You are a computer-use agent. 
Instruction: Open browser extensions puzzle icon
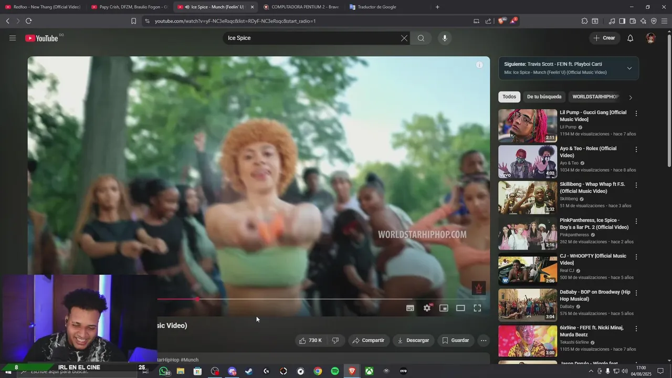click(x=584, y=21)
